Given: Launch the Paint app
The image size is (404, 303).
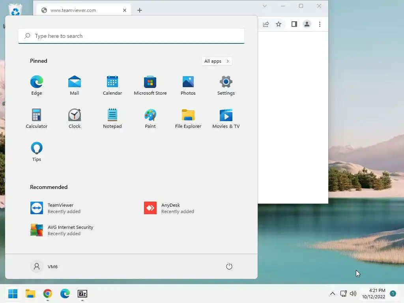Looking at the screenshot, I should coord(150,118).
